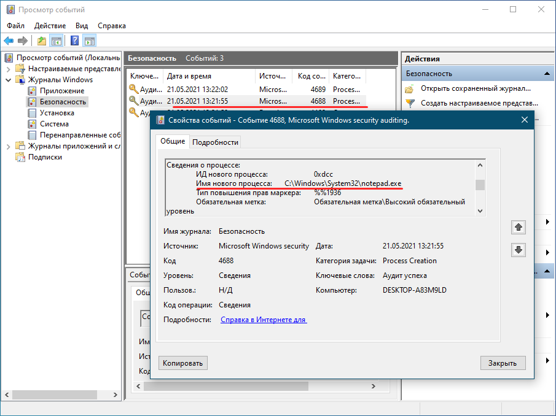Click the Event Viewer icon in the title bar
This screenshot has height=416, width=556.
(10, 10)
